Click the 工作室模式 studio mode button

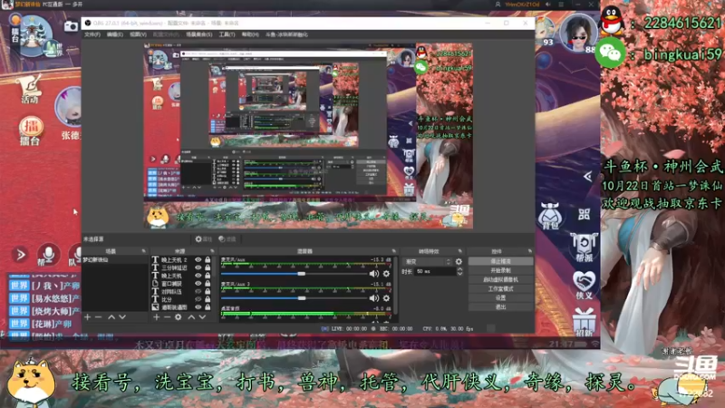click(500, 288)
